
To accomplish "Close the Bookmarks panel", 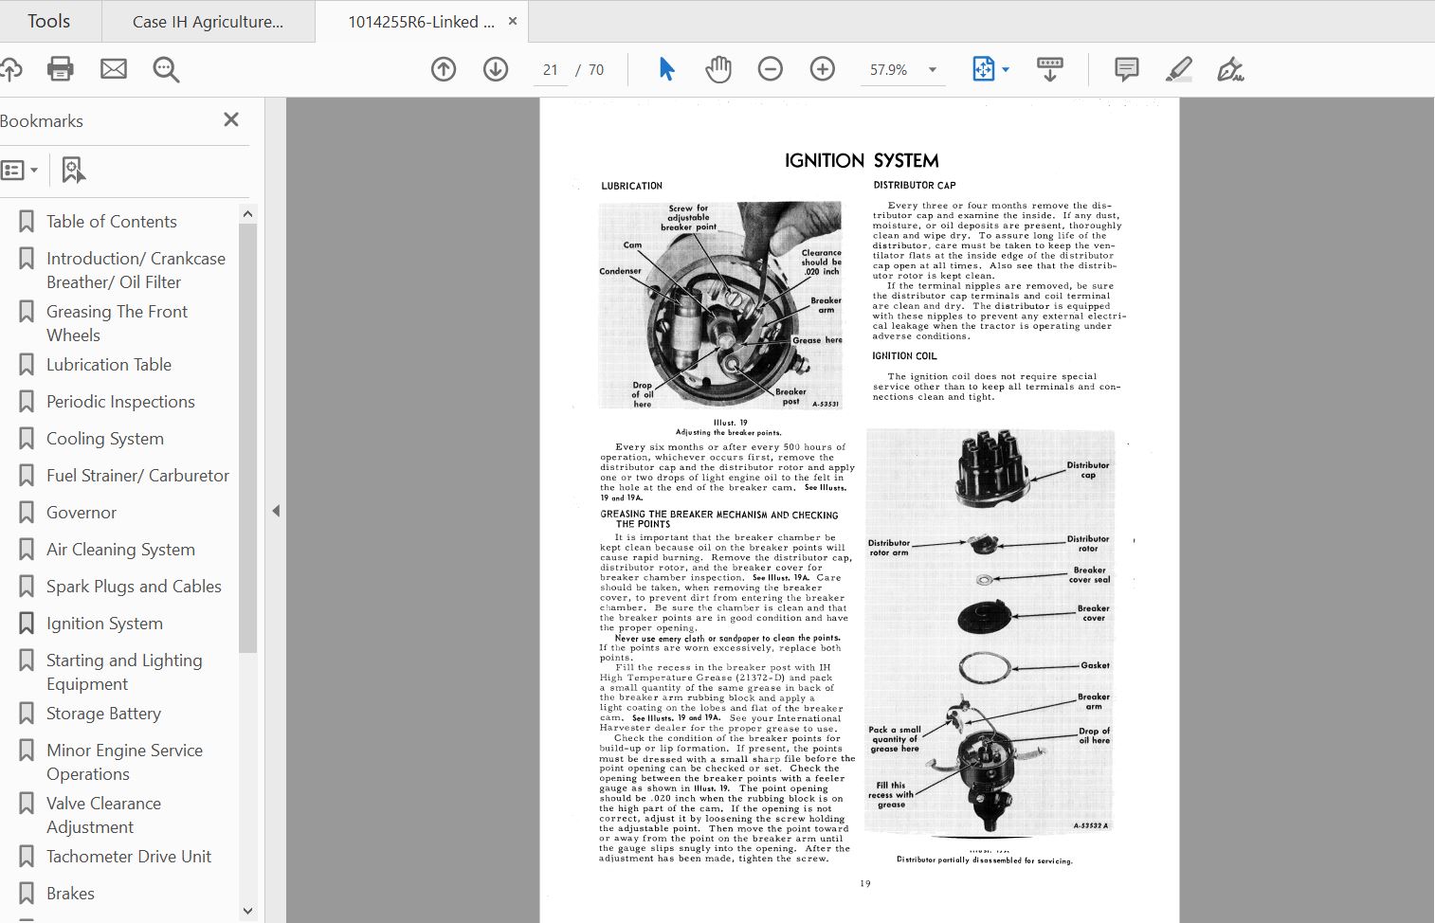I will coord(231,119).
